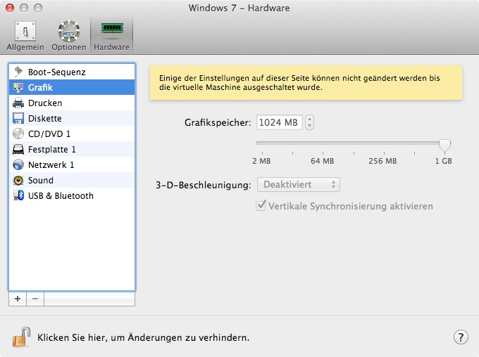
Task: Remove selected device with minus button
Action: tap(35, 299)
